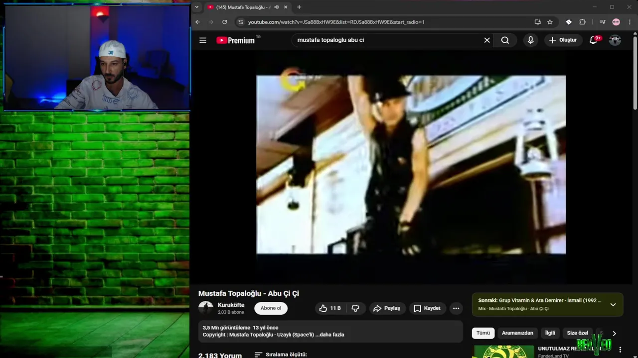This screenshot has width=638, height=358.
Task: Click the video title Mustafa Topaloğlu - Abu Çi Çi
Action: (x=249, y=293)
